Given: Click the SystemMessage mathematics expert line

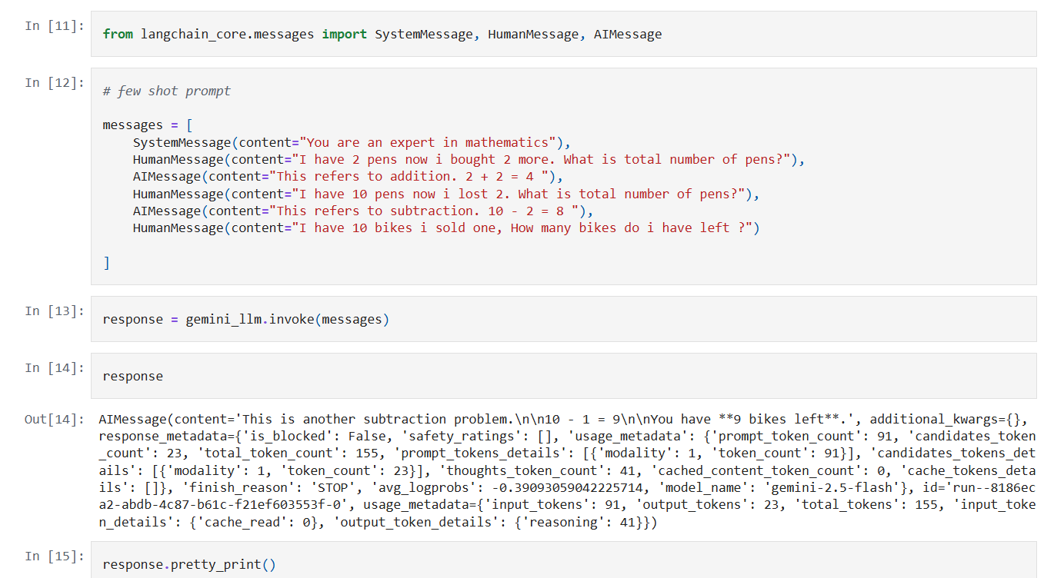Looking at the screenshot, I should click(350, 142).
